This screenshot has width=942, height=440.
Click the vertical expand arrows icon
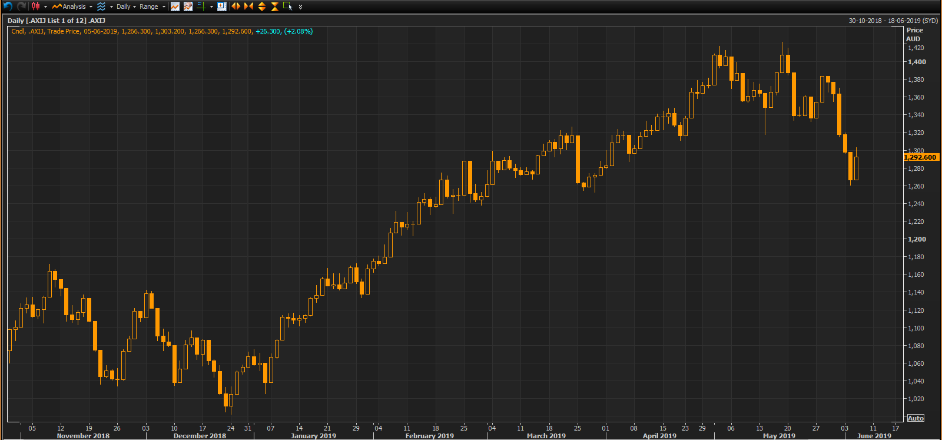click(262, 6)
